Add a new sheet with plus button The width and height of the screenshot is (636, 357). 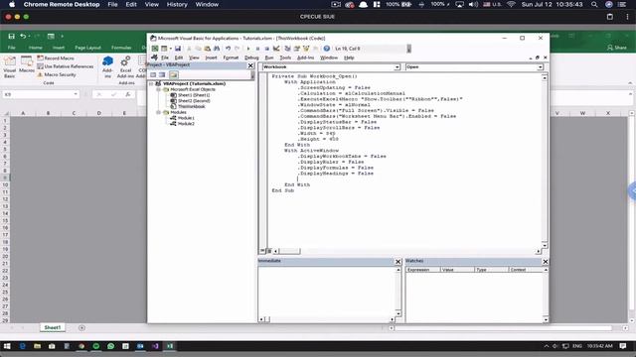point(81,328)
